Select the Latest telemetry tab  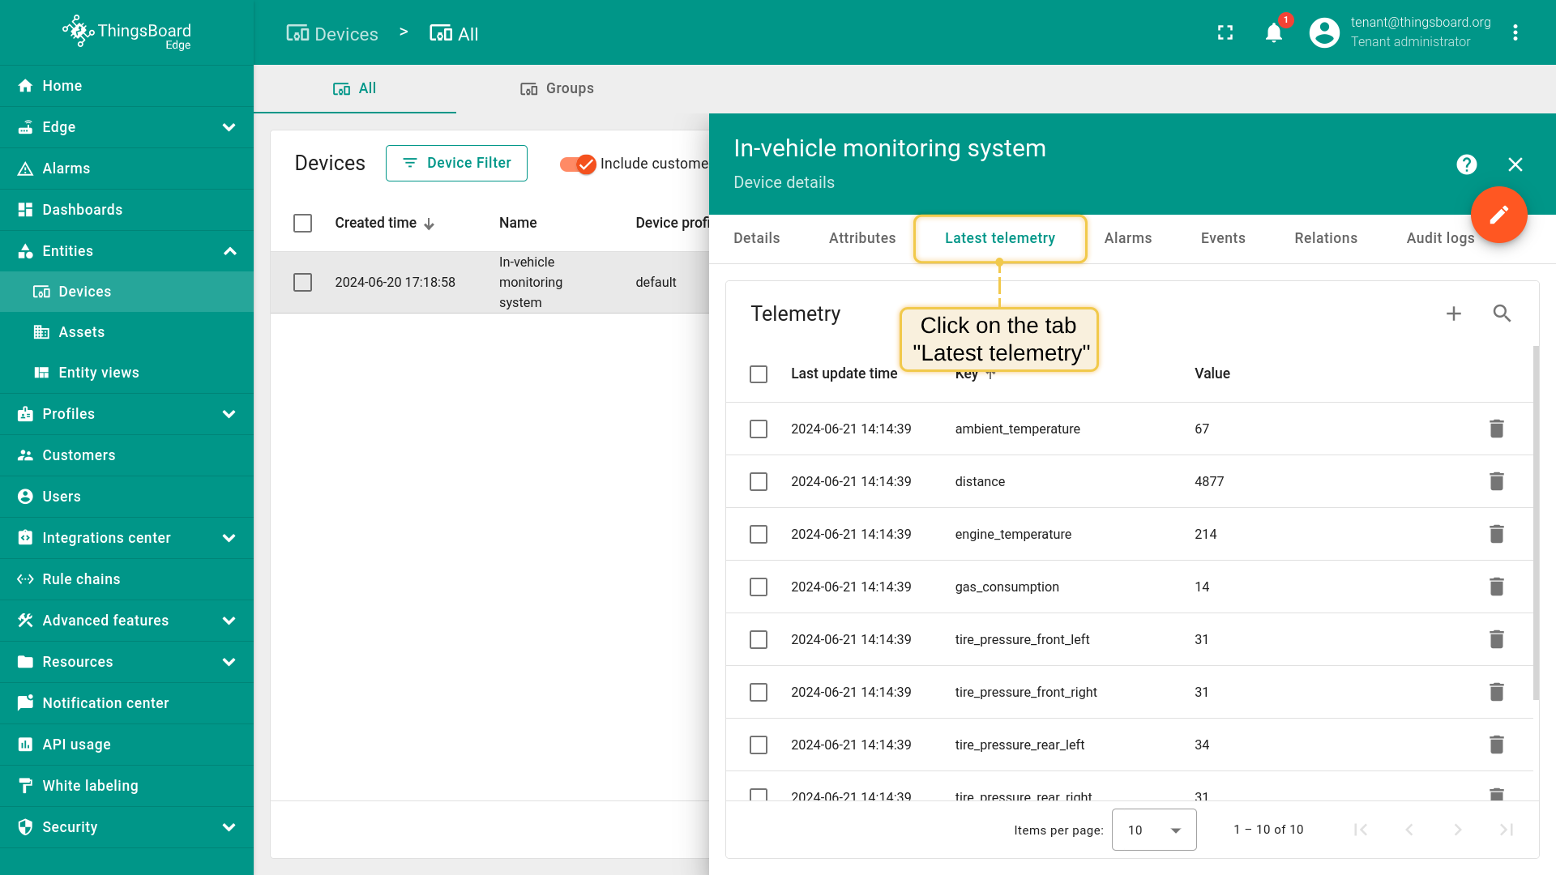coord(999,238)
